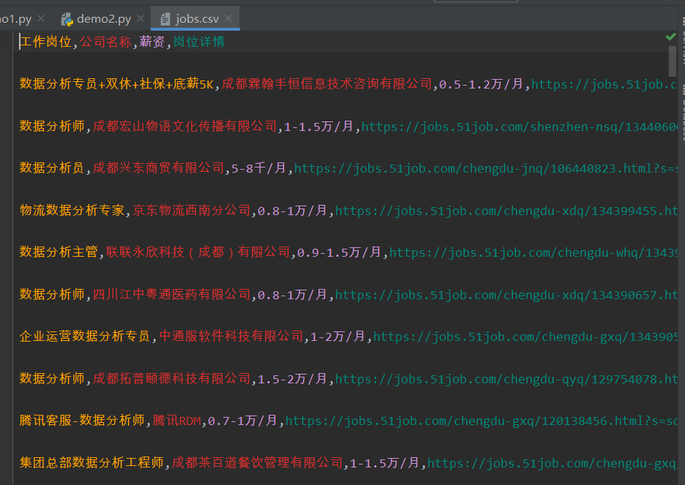Image resolution: width=685 pixels, height=485 pixels.
Task: Click salary 0.5-1.2万/月
Action: tap(481, 84)
